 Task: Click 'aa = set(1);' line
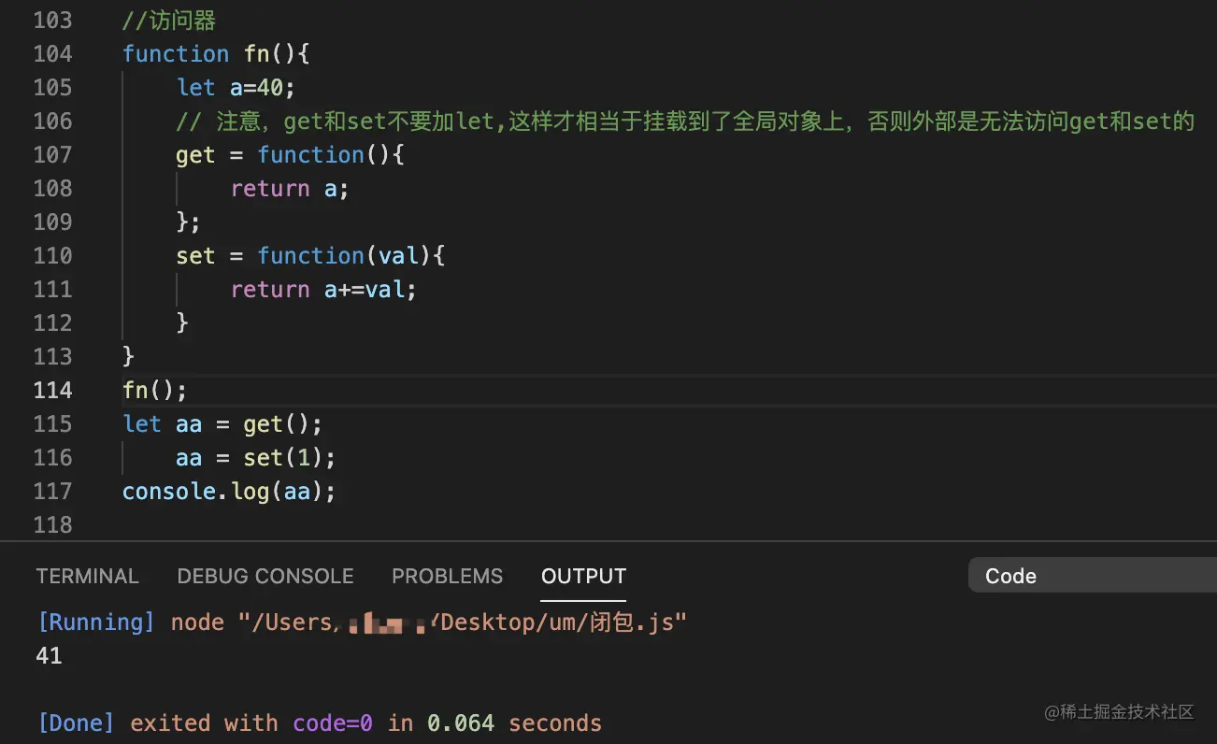(x=255, y=457)
